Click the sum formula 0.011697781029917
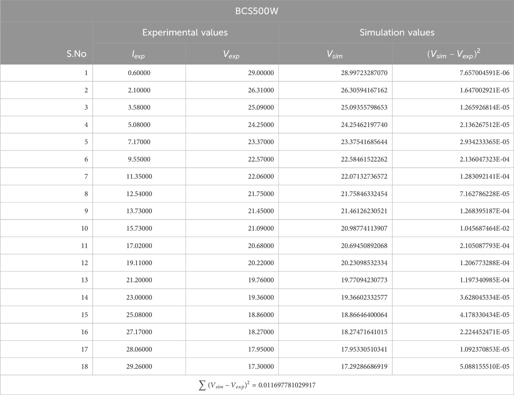 pyautogui.click(x=257, y=385)
